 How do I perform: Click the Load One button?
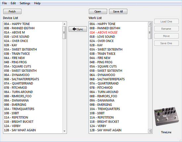[166, 22]
